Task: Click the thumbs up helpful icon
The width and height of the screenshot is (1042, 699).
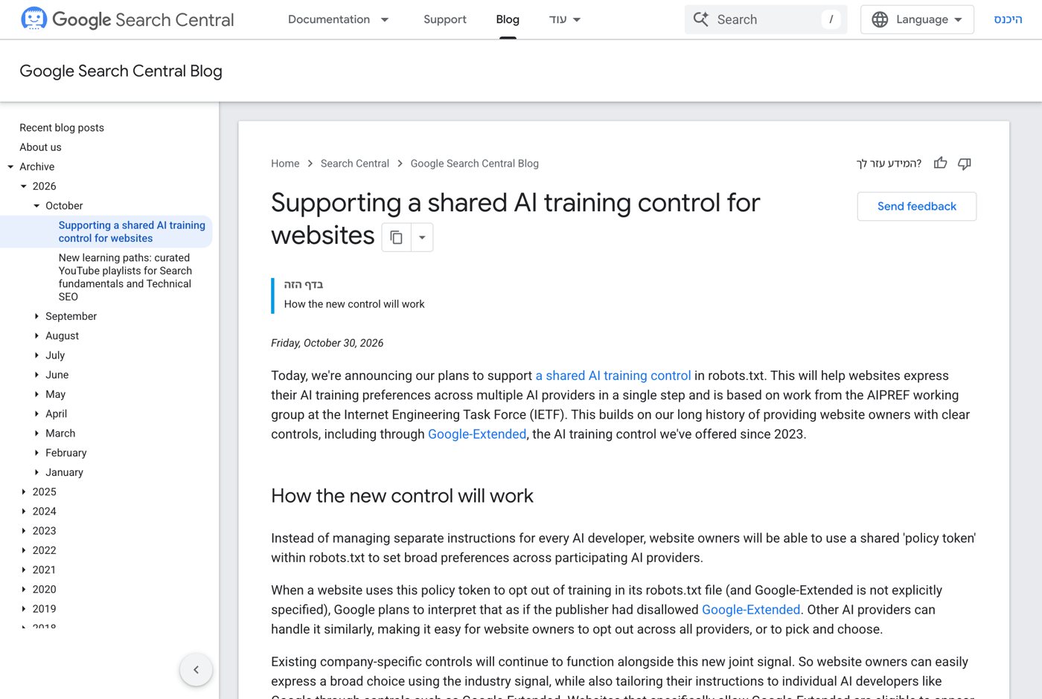Action: click(x=941, y=163)
